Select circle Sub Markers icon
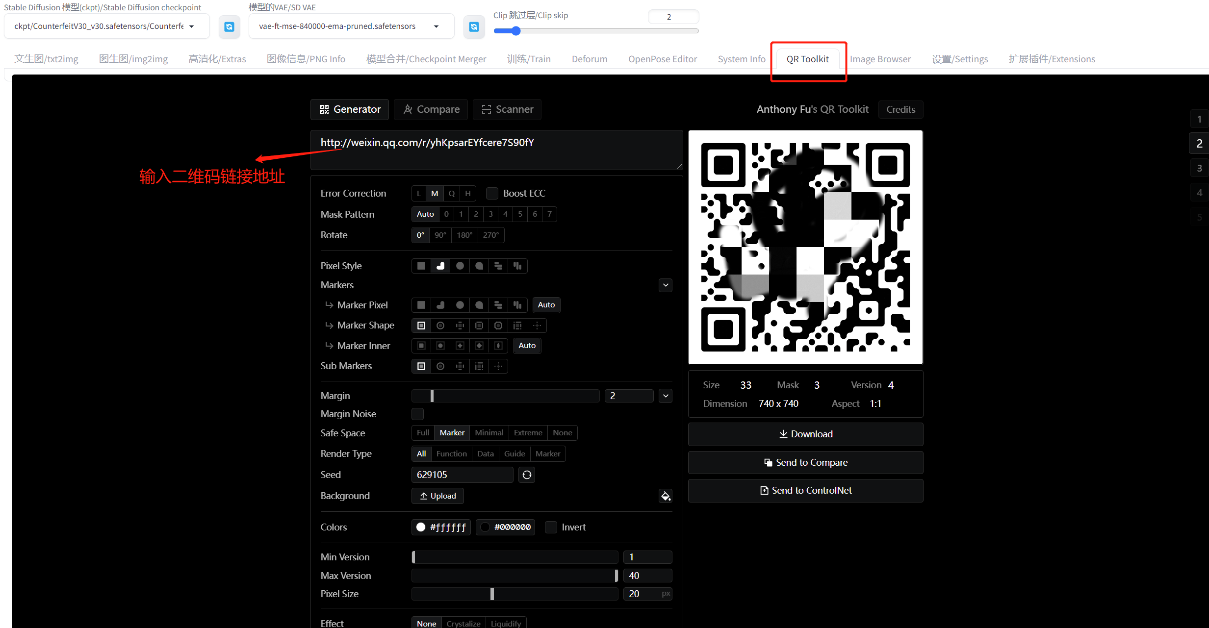This screenshot has height=628, width=1209. [440, 366]
